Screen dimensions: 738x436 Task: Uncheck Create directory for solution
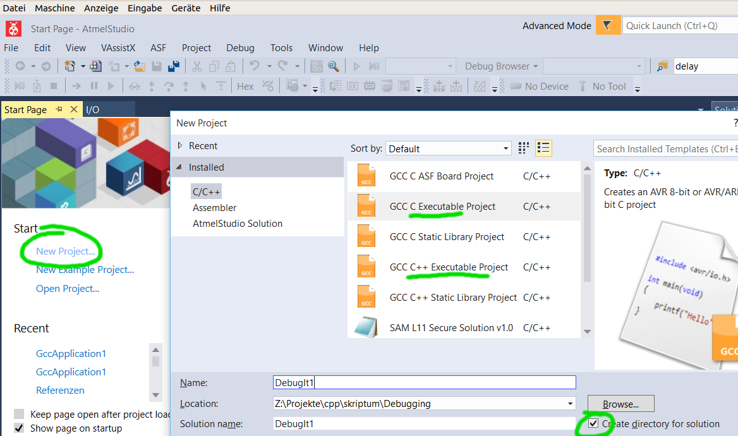(x=593, y=424)
